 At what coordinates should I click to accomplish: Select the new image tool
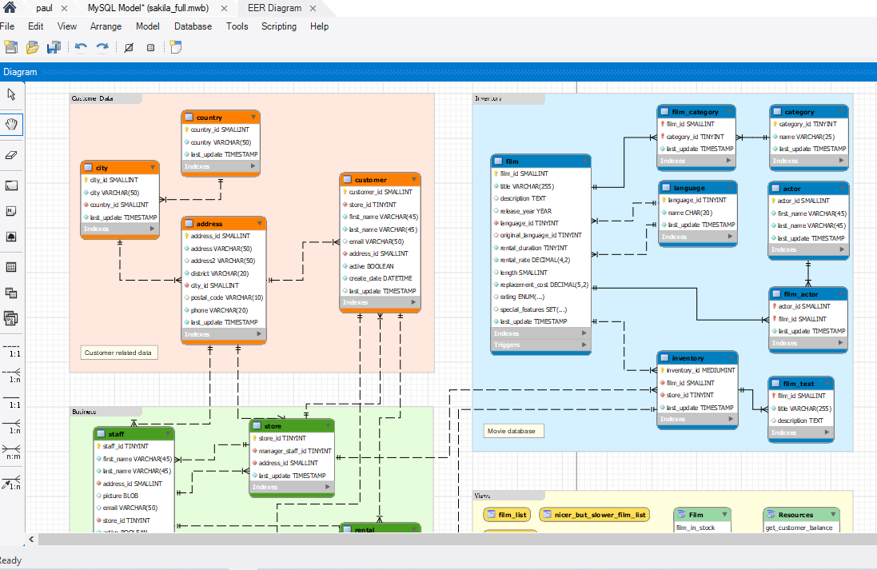pos(11,237)
